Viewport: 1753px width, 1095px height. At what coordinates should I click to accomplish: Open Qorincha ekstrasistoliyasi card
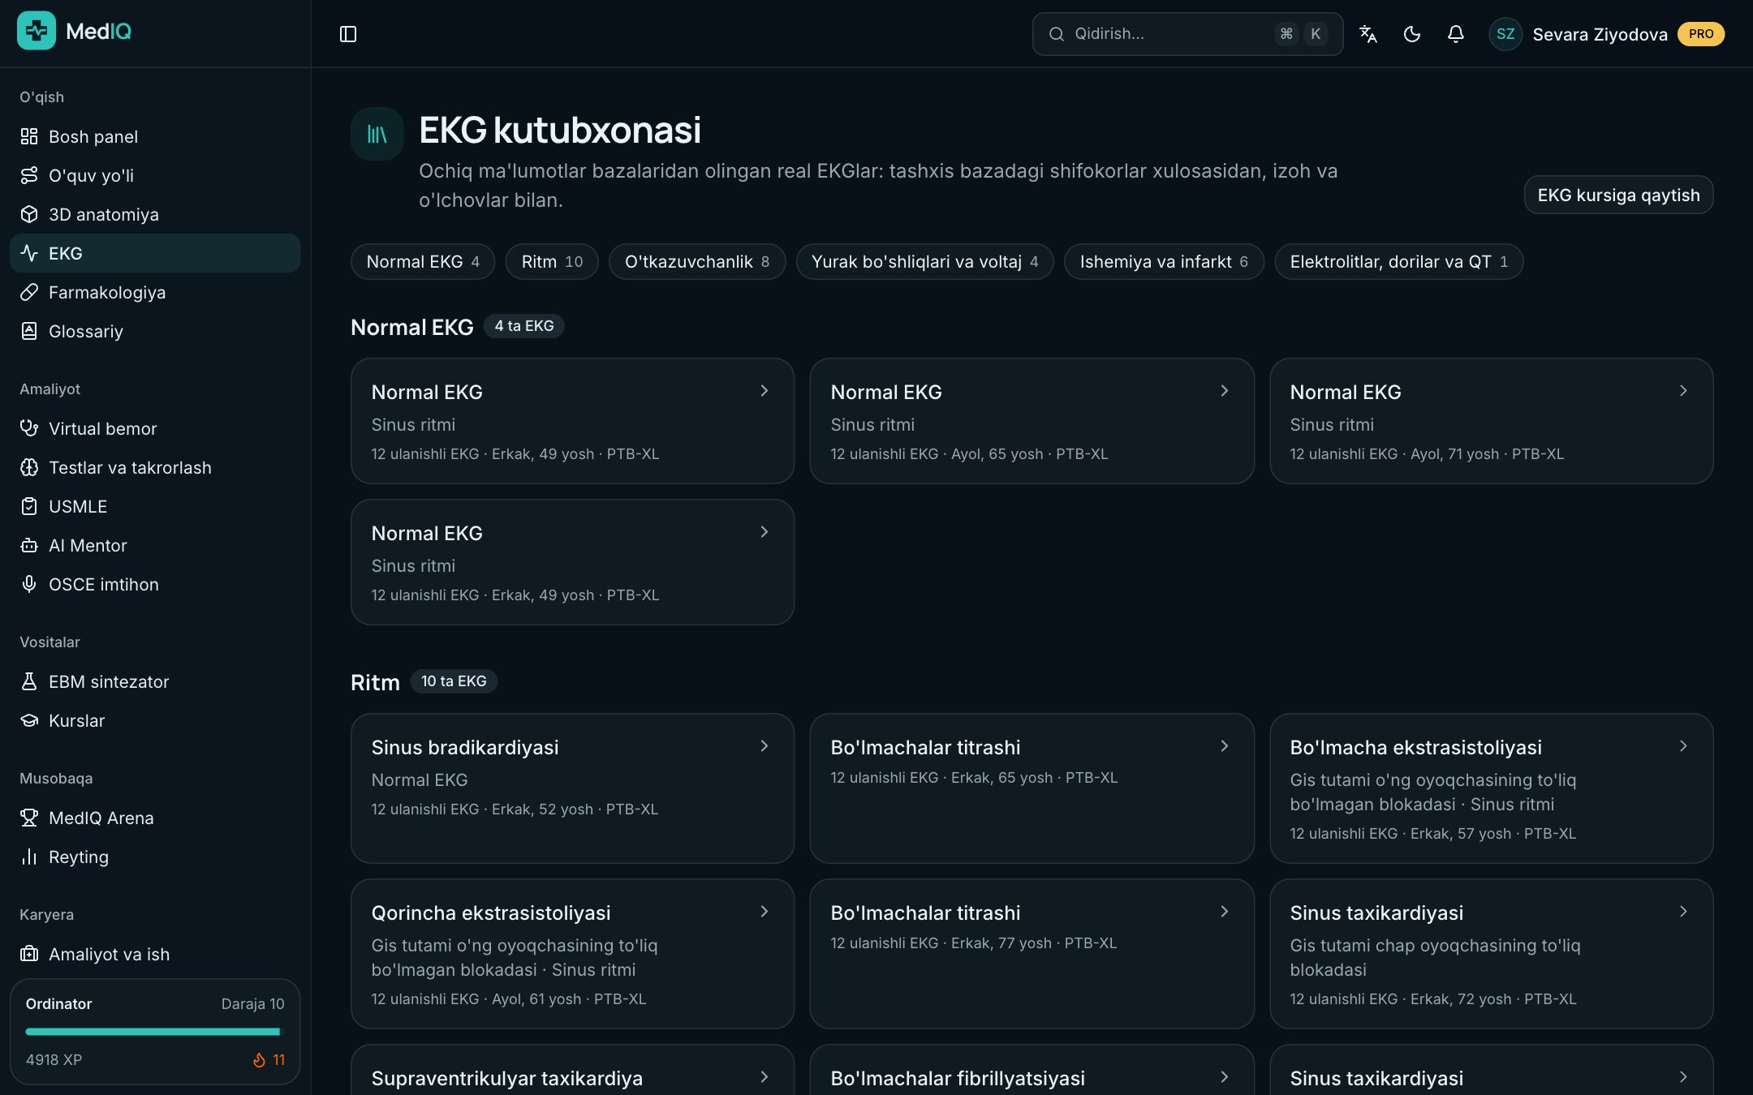click(x=572, y=954)
